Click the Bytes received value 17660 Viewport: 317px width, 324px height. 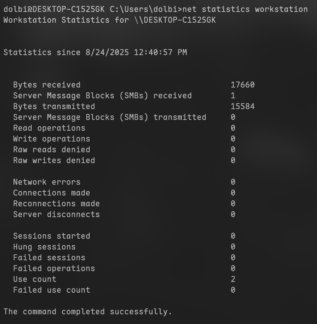click(x=243, y=85)
